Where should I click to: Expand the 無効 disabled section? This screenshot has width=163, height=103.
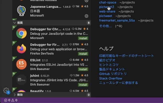click(x=14, y=95)
